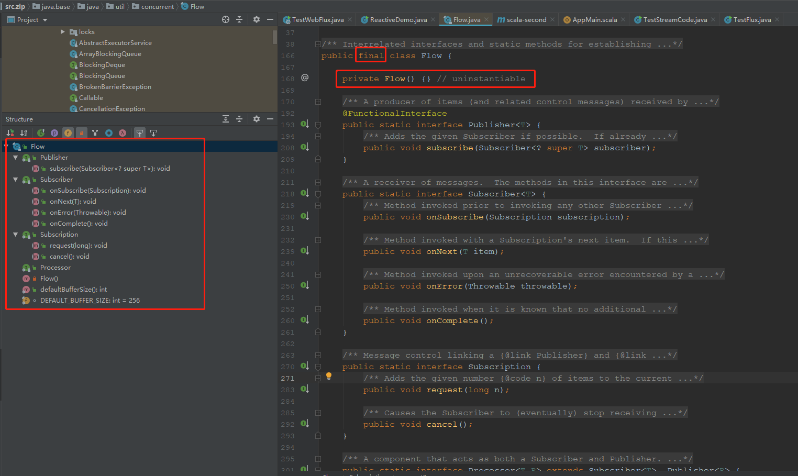This screenshot has height=476, width=798.
Task: Toggle the blue circle filter in the Structure toolbar
Action: pyautogui.click(x=109, y=133)
